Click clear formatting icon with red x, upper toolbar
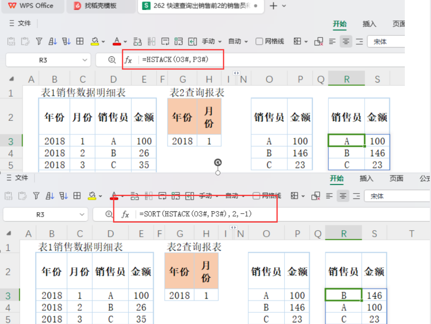Viewport: 431px width, 324px height. point(319,42)
